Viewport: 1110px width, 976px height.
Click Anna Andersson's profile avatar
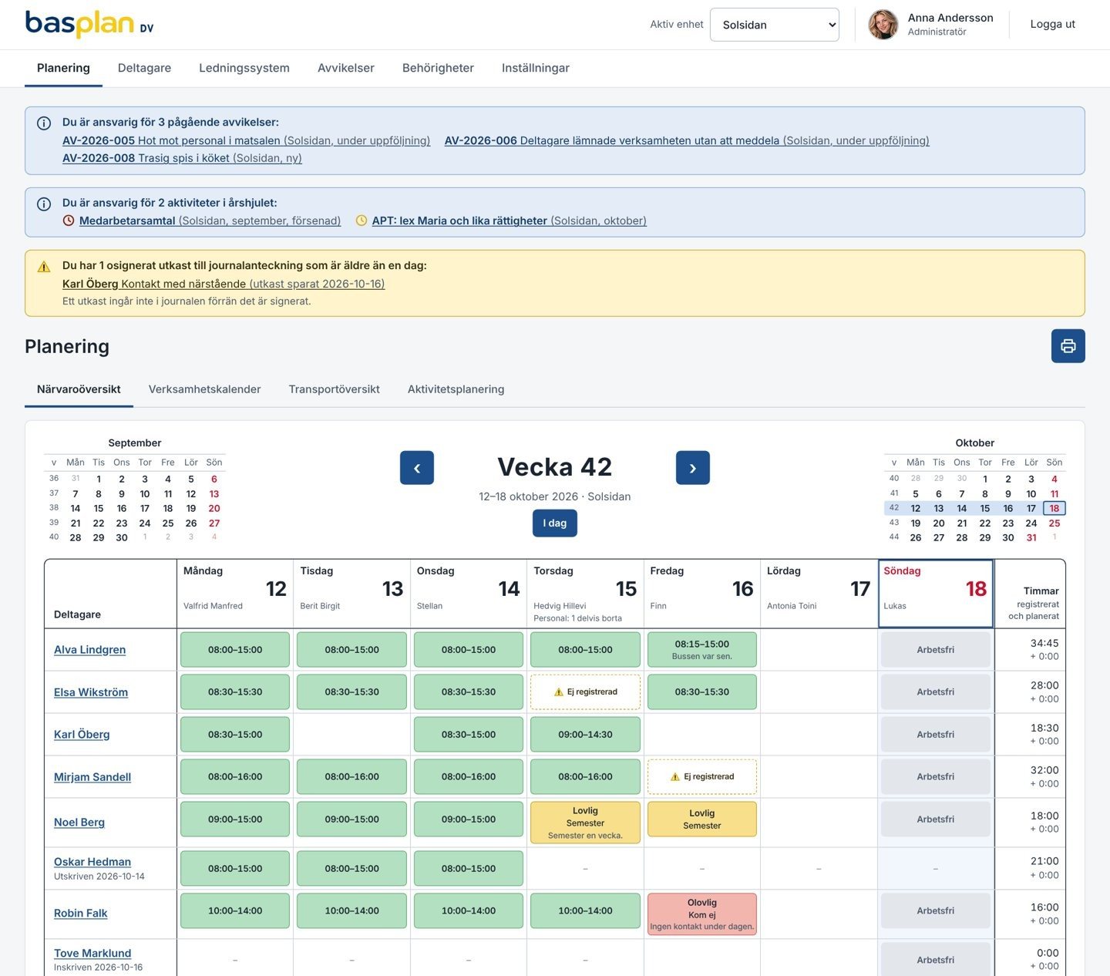(883, 25)
